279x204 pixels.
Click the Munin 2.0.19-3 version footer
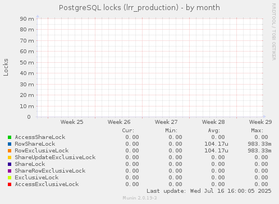click(140, 198)
